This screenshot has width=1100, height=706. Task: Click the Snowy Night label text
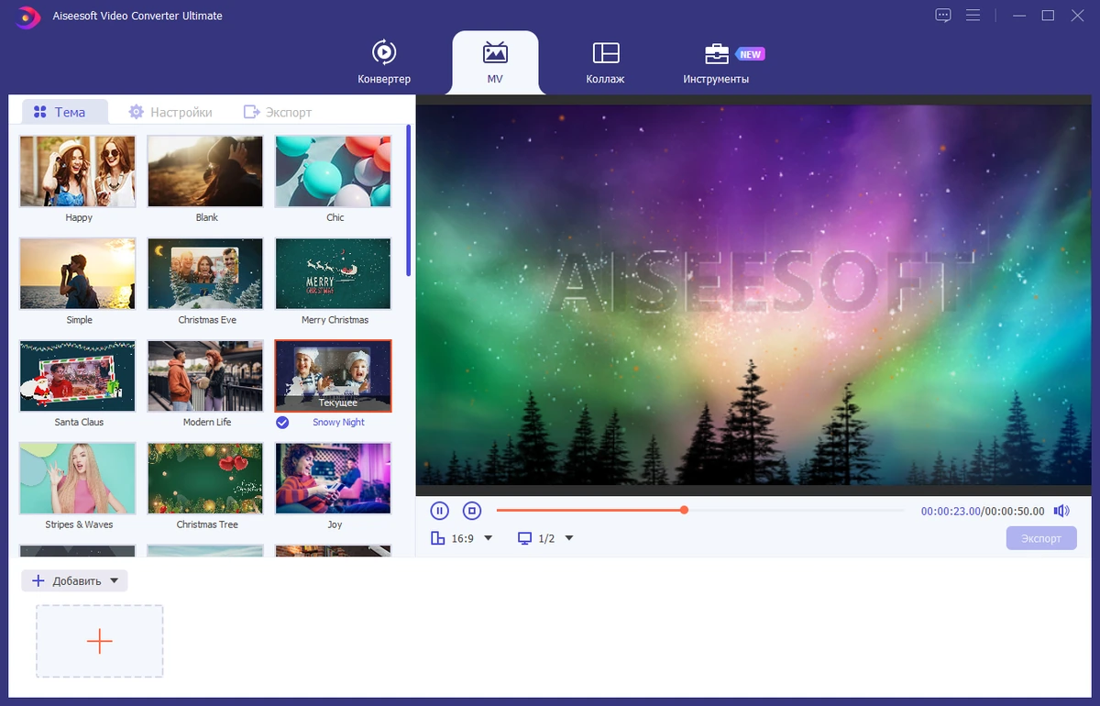(339, 423)
